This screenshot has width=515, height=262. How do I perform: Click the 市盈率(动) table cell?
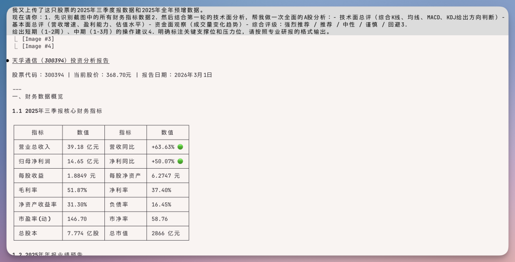(38, 219)
